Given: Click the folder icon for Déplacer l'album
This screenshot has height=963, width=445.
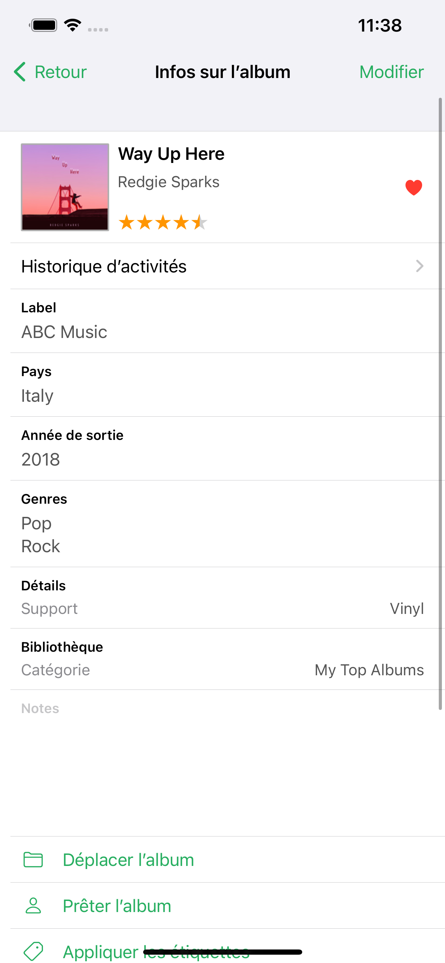Looking at the screenshot, I should 33,859.
